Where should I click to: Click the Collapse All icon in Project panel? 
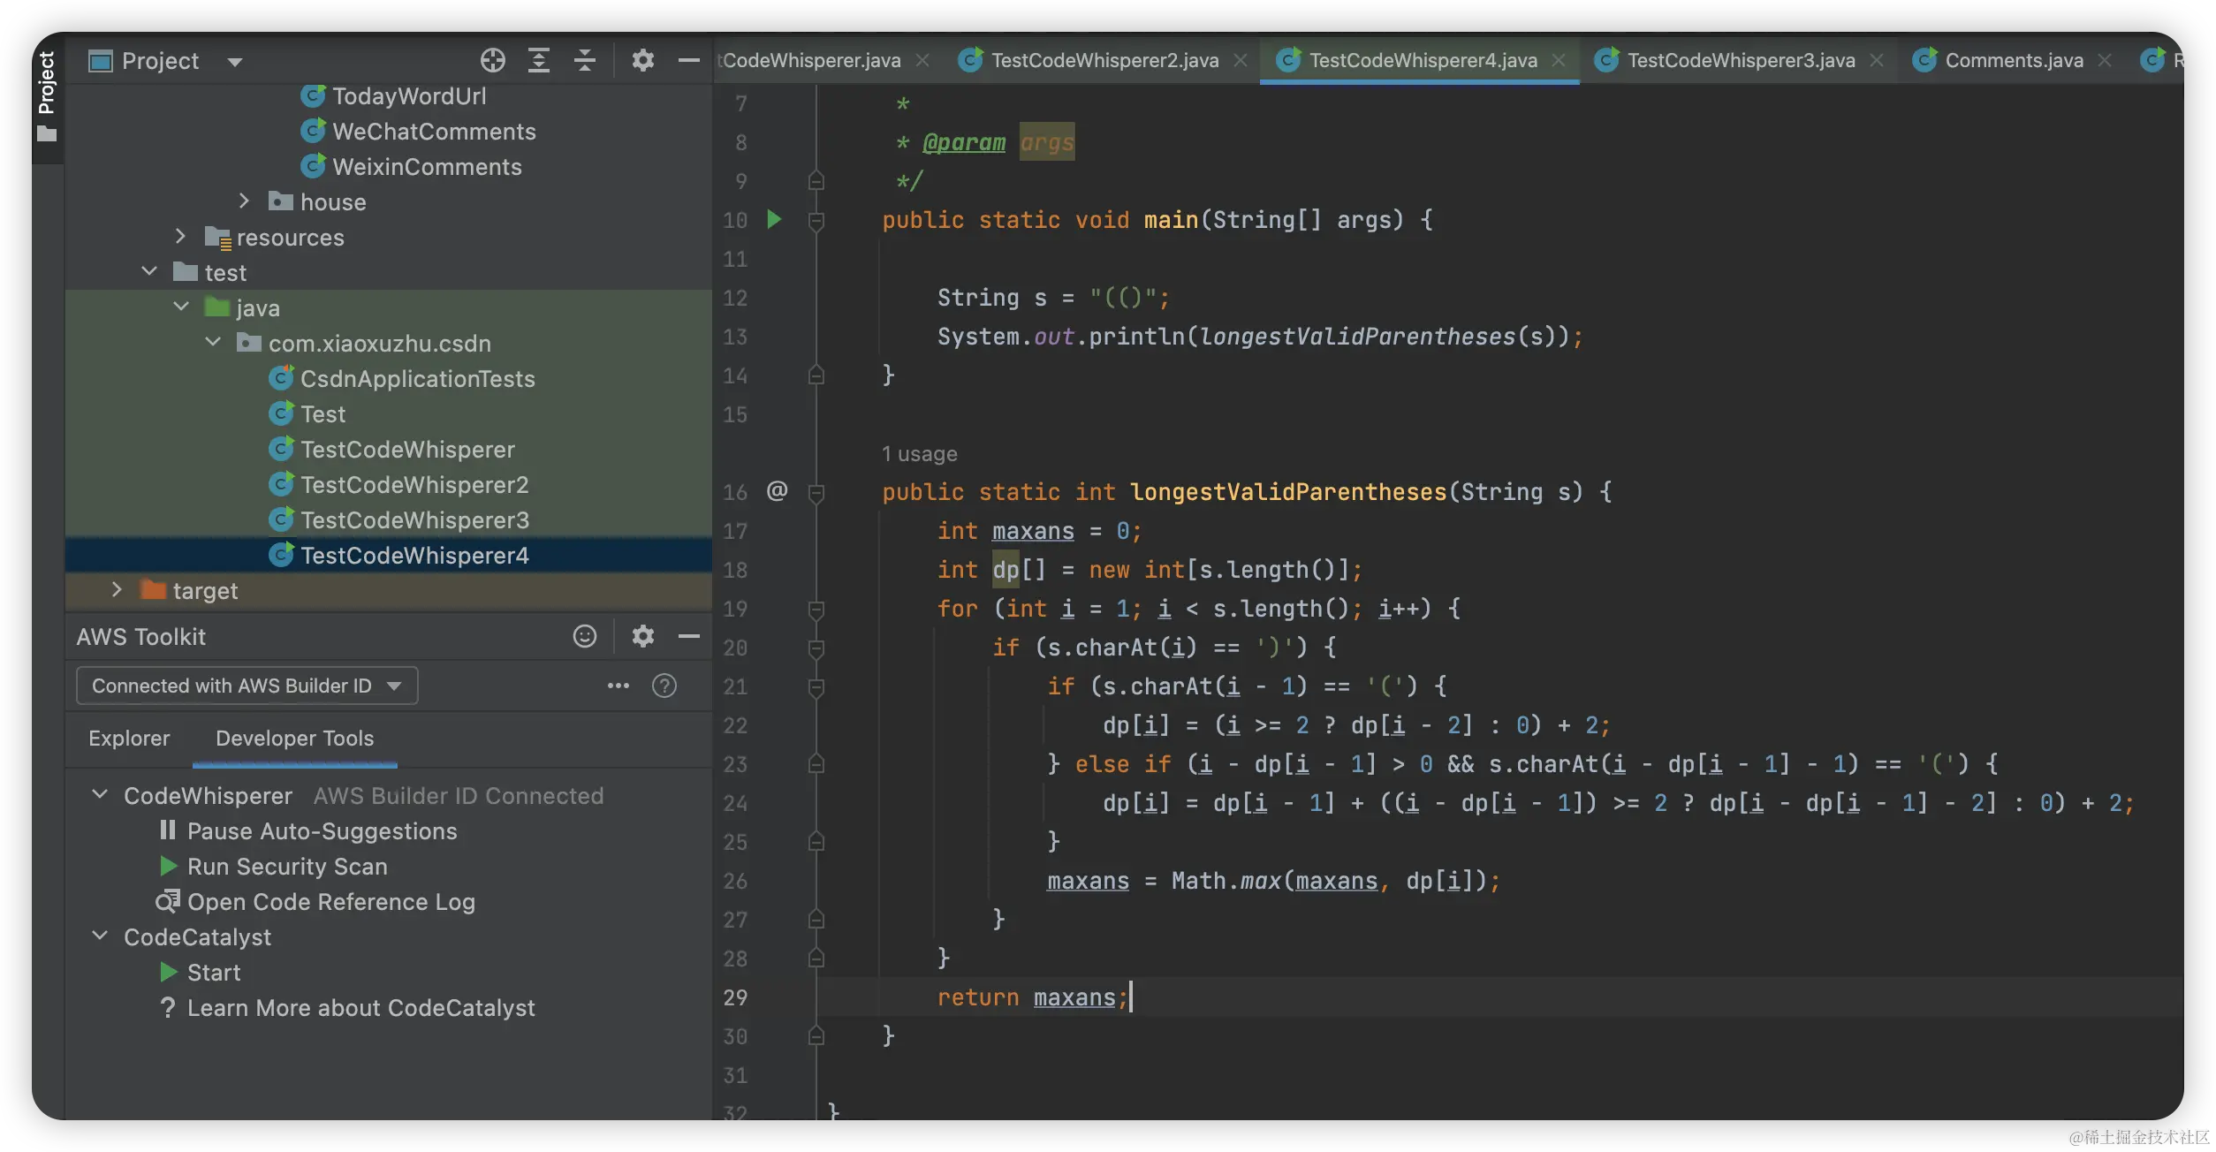tap(584, 61)
